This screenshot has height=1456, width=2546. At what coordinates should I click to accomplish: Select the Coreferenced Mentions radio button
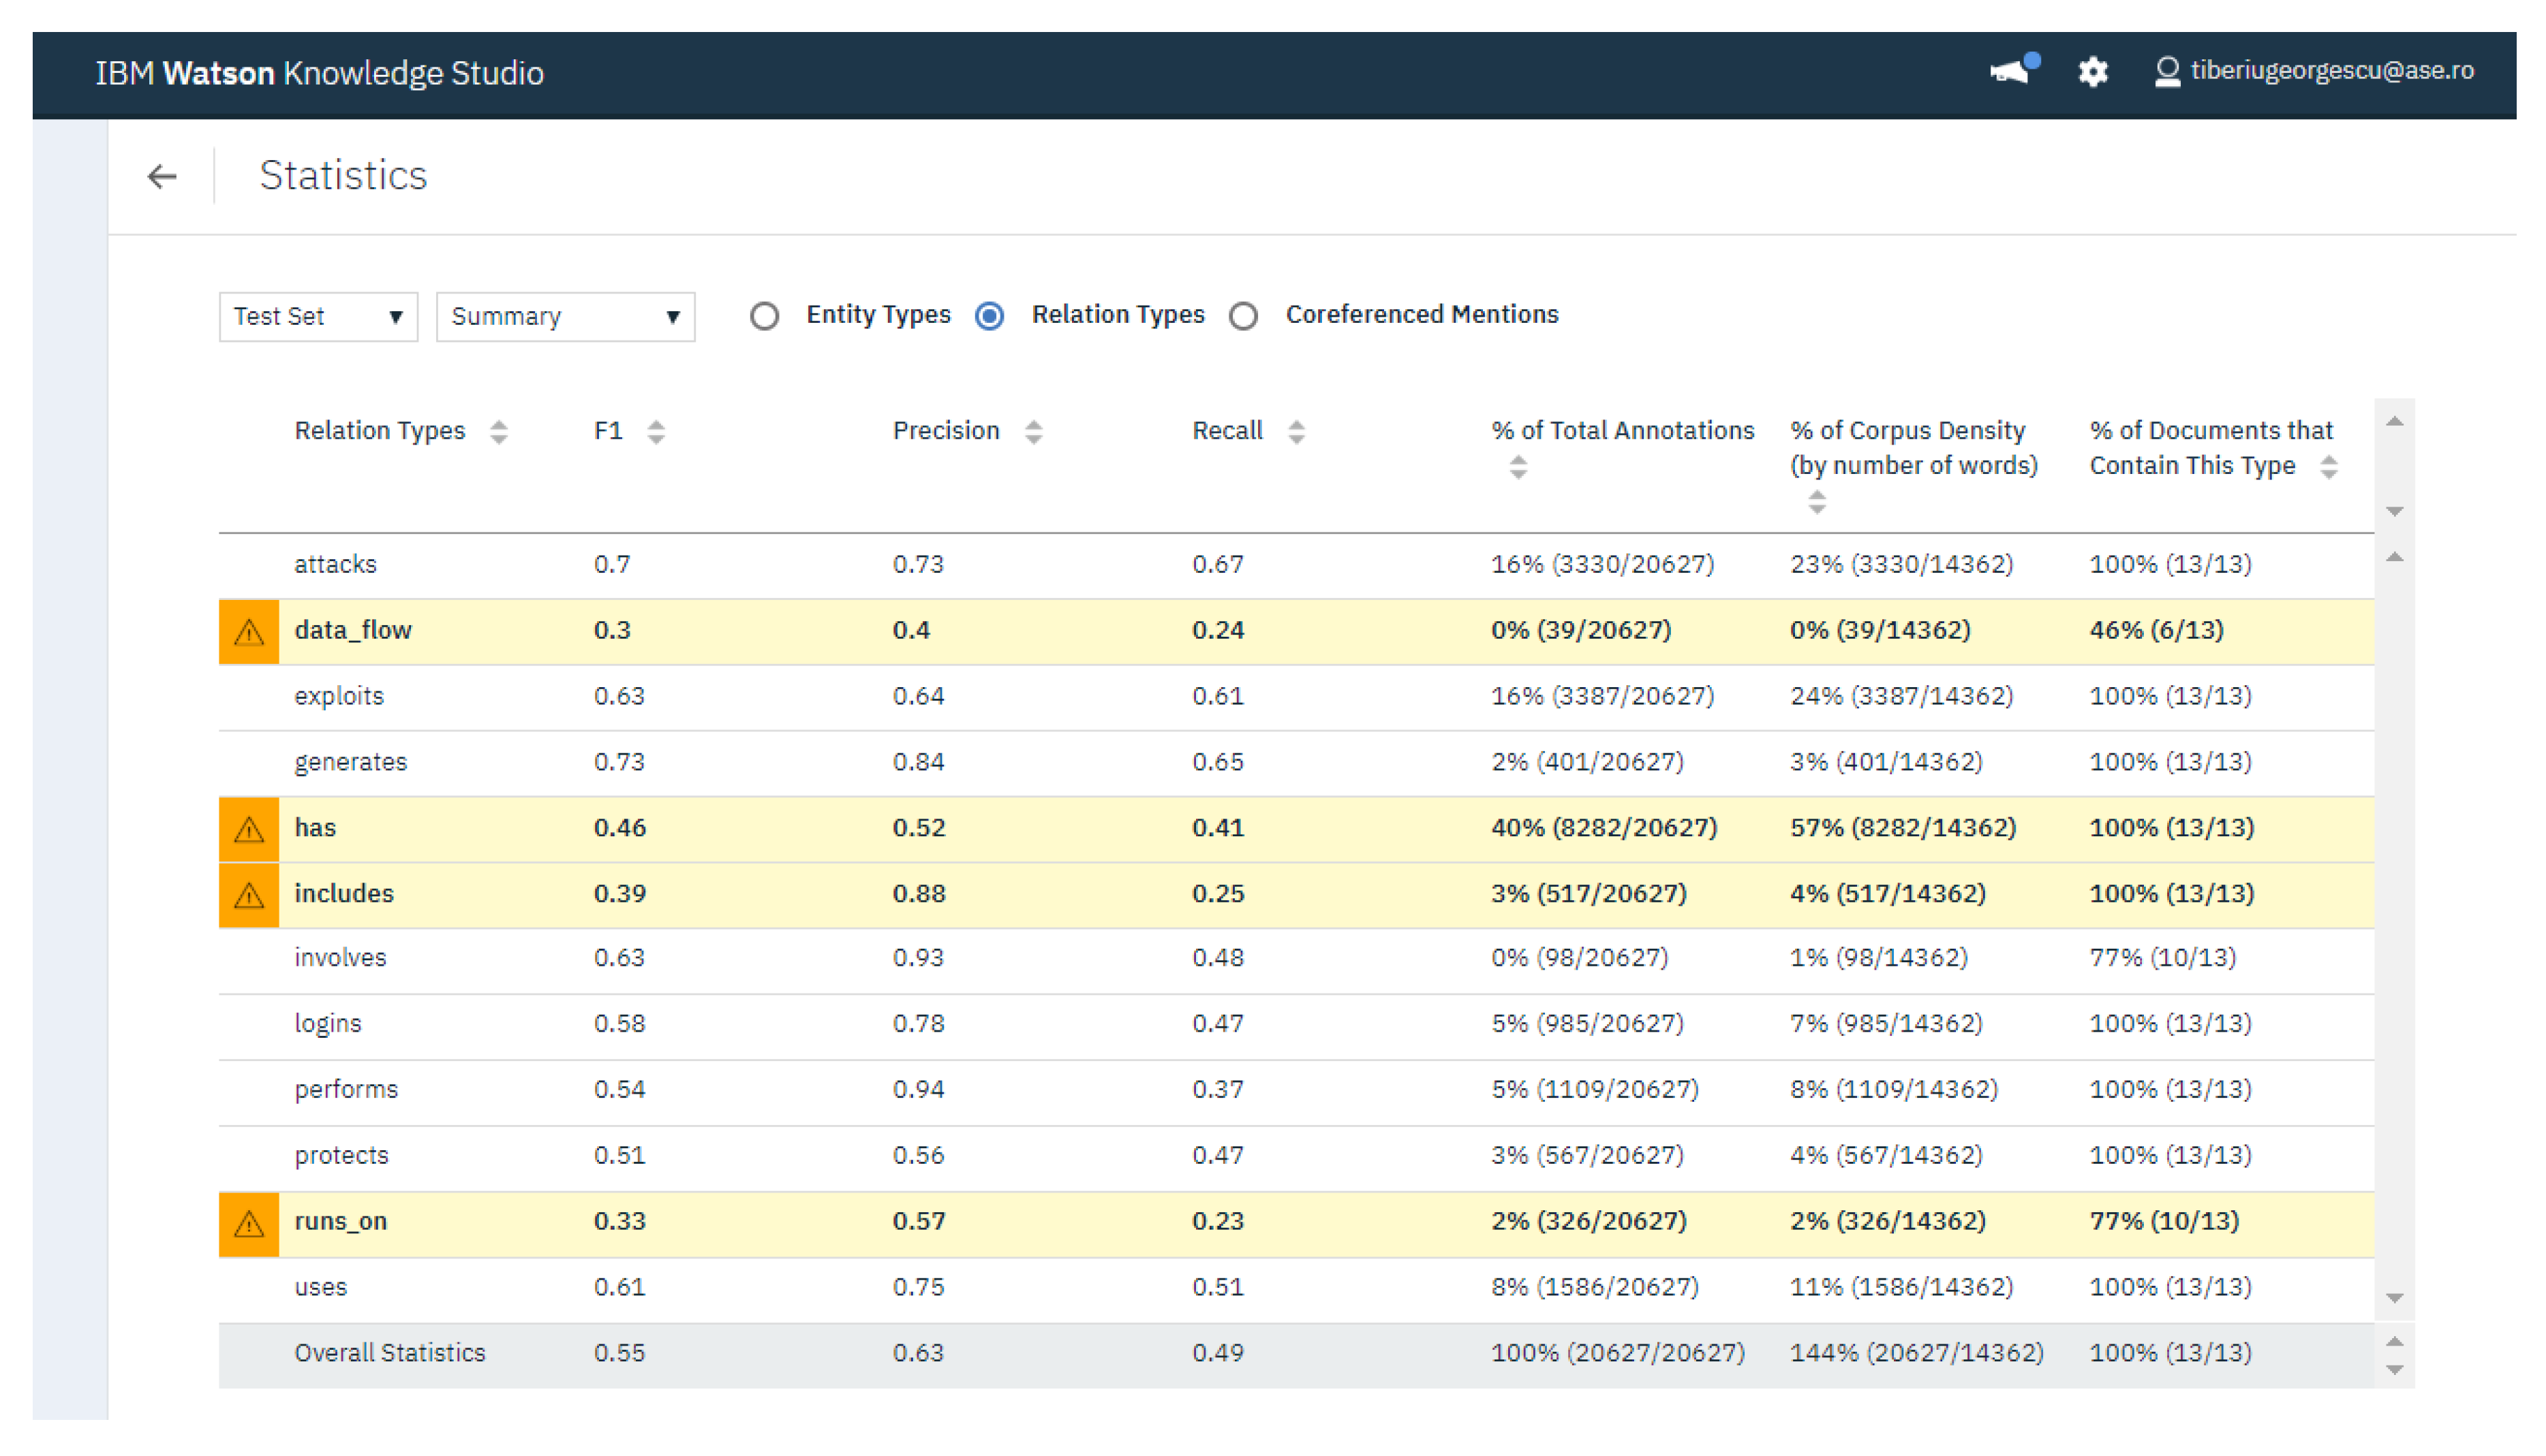[1244, 316]
